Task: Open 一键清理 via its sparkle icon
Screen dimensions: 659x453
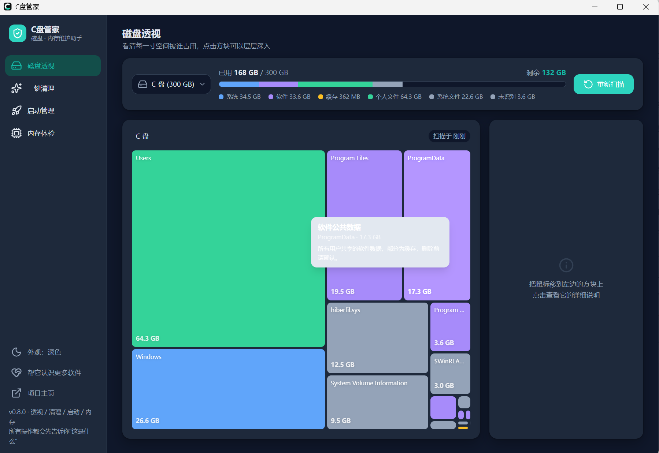Action: point(16,88)
